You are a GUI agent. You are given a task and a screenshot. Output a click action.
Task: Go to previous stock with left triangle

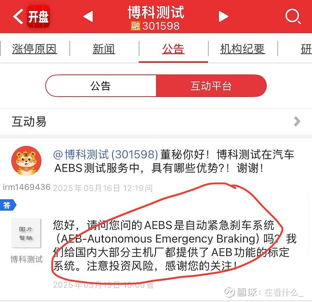click(x=88, y=16)
